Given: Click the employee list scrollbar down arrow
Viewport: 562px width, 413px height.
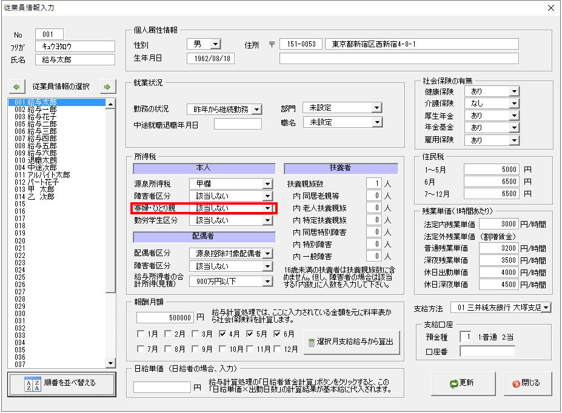Looking at the screenshot, I should coord(110,363).
